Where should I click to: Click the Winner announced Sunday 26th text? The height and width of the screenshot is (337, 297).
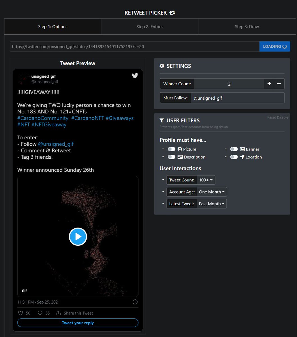pos(56,170)
